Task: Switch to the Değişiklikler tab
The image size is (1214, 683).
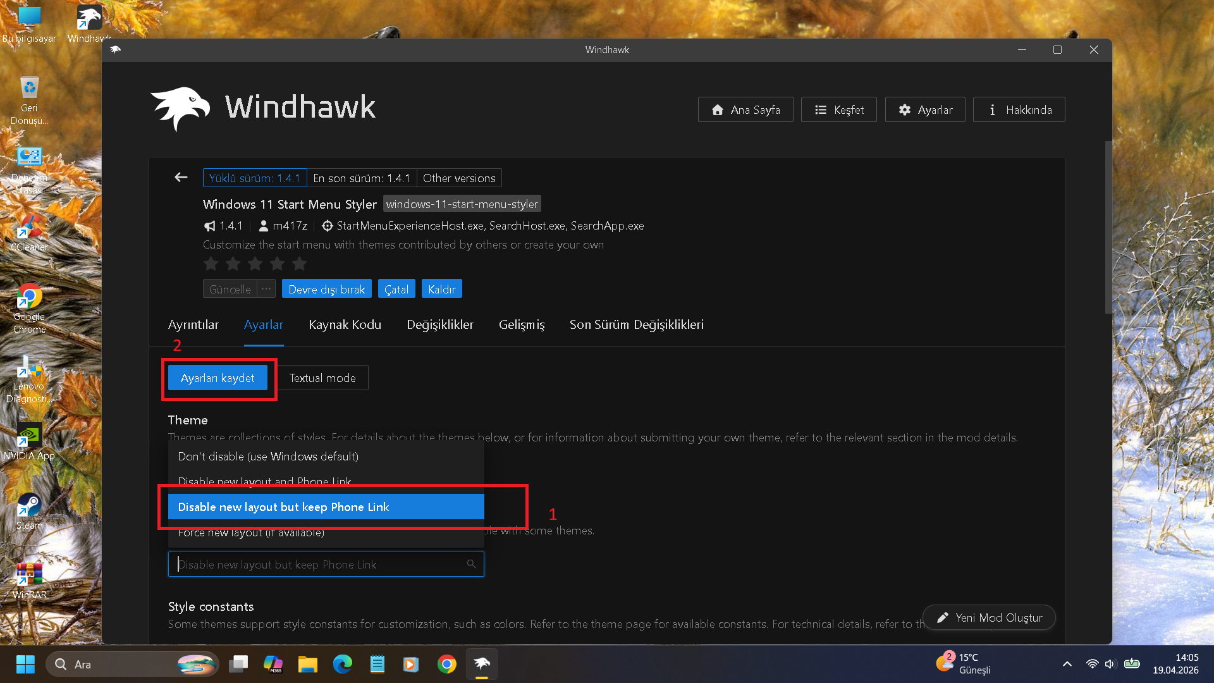Action: click(440, 324)
